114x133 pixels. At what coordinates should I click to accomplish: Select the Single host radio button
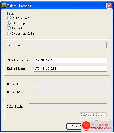click(9, 18)
